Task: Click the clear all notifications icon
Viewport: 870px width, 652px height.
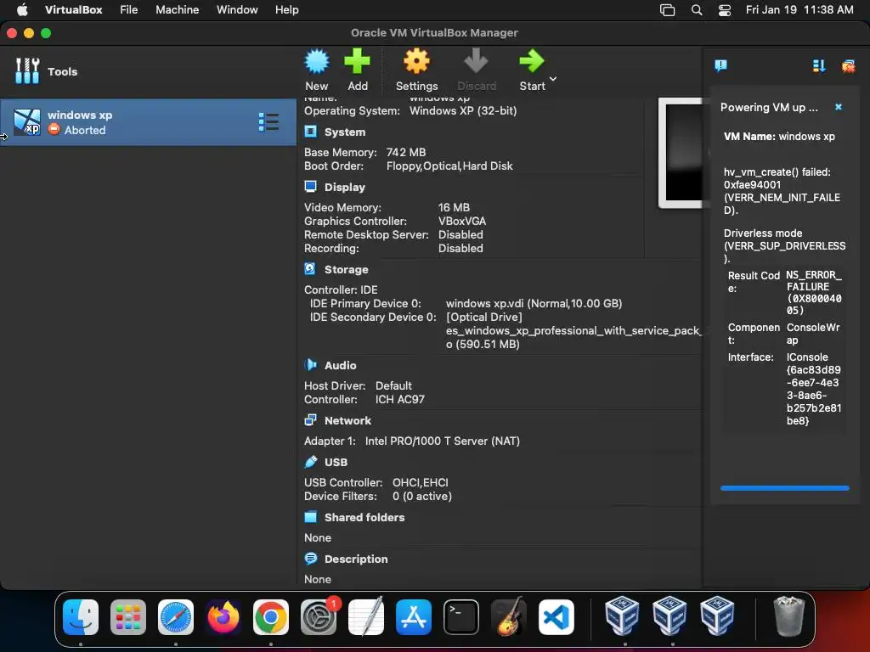Action: [x=849, y=66]
